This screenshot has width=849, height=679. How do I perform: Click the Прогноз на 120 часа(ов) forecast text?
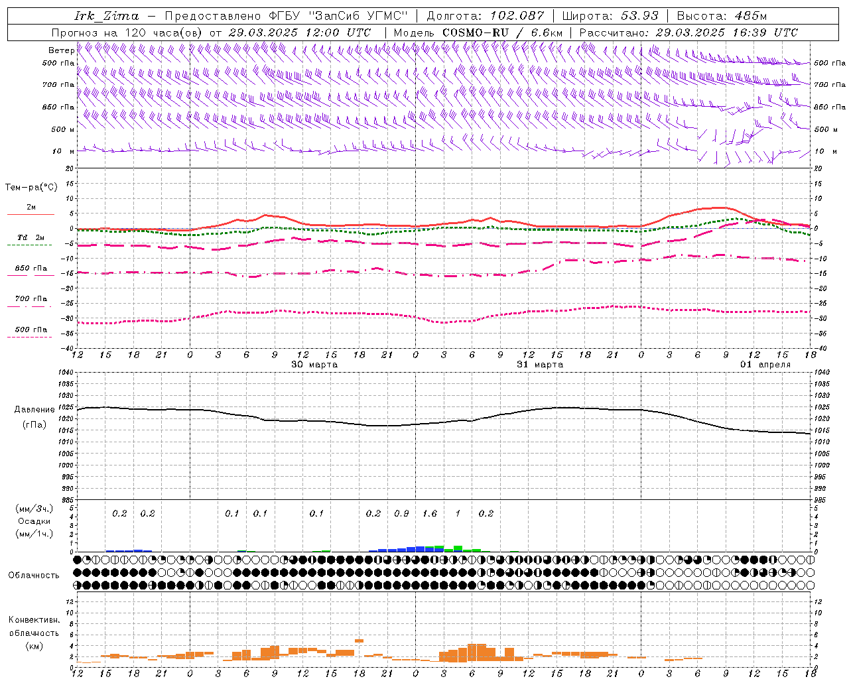tap(127, 32)
